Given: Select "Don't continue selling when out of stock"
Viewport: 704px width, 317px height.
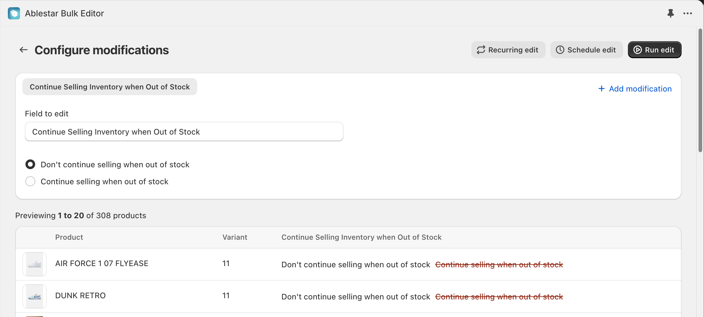Looking at the screenshot, I should (30, 165).
